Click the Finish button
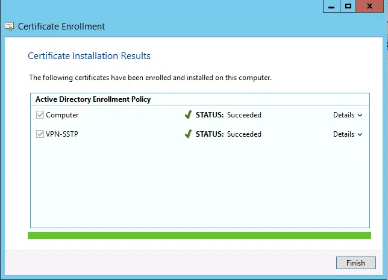The width and height of the screenshot is (388, 280). (x=355, y=263)
